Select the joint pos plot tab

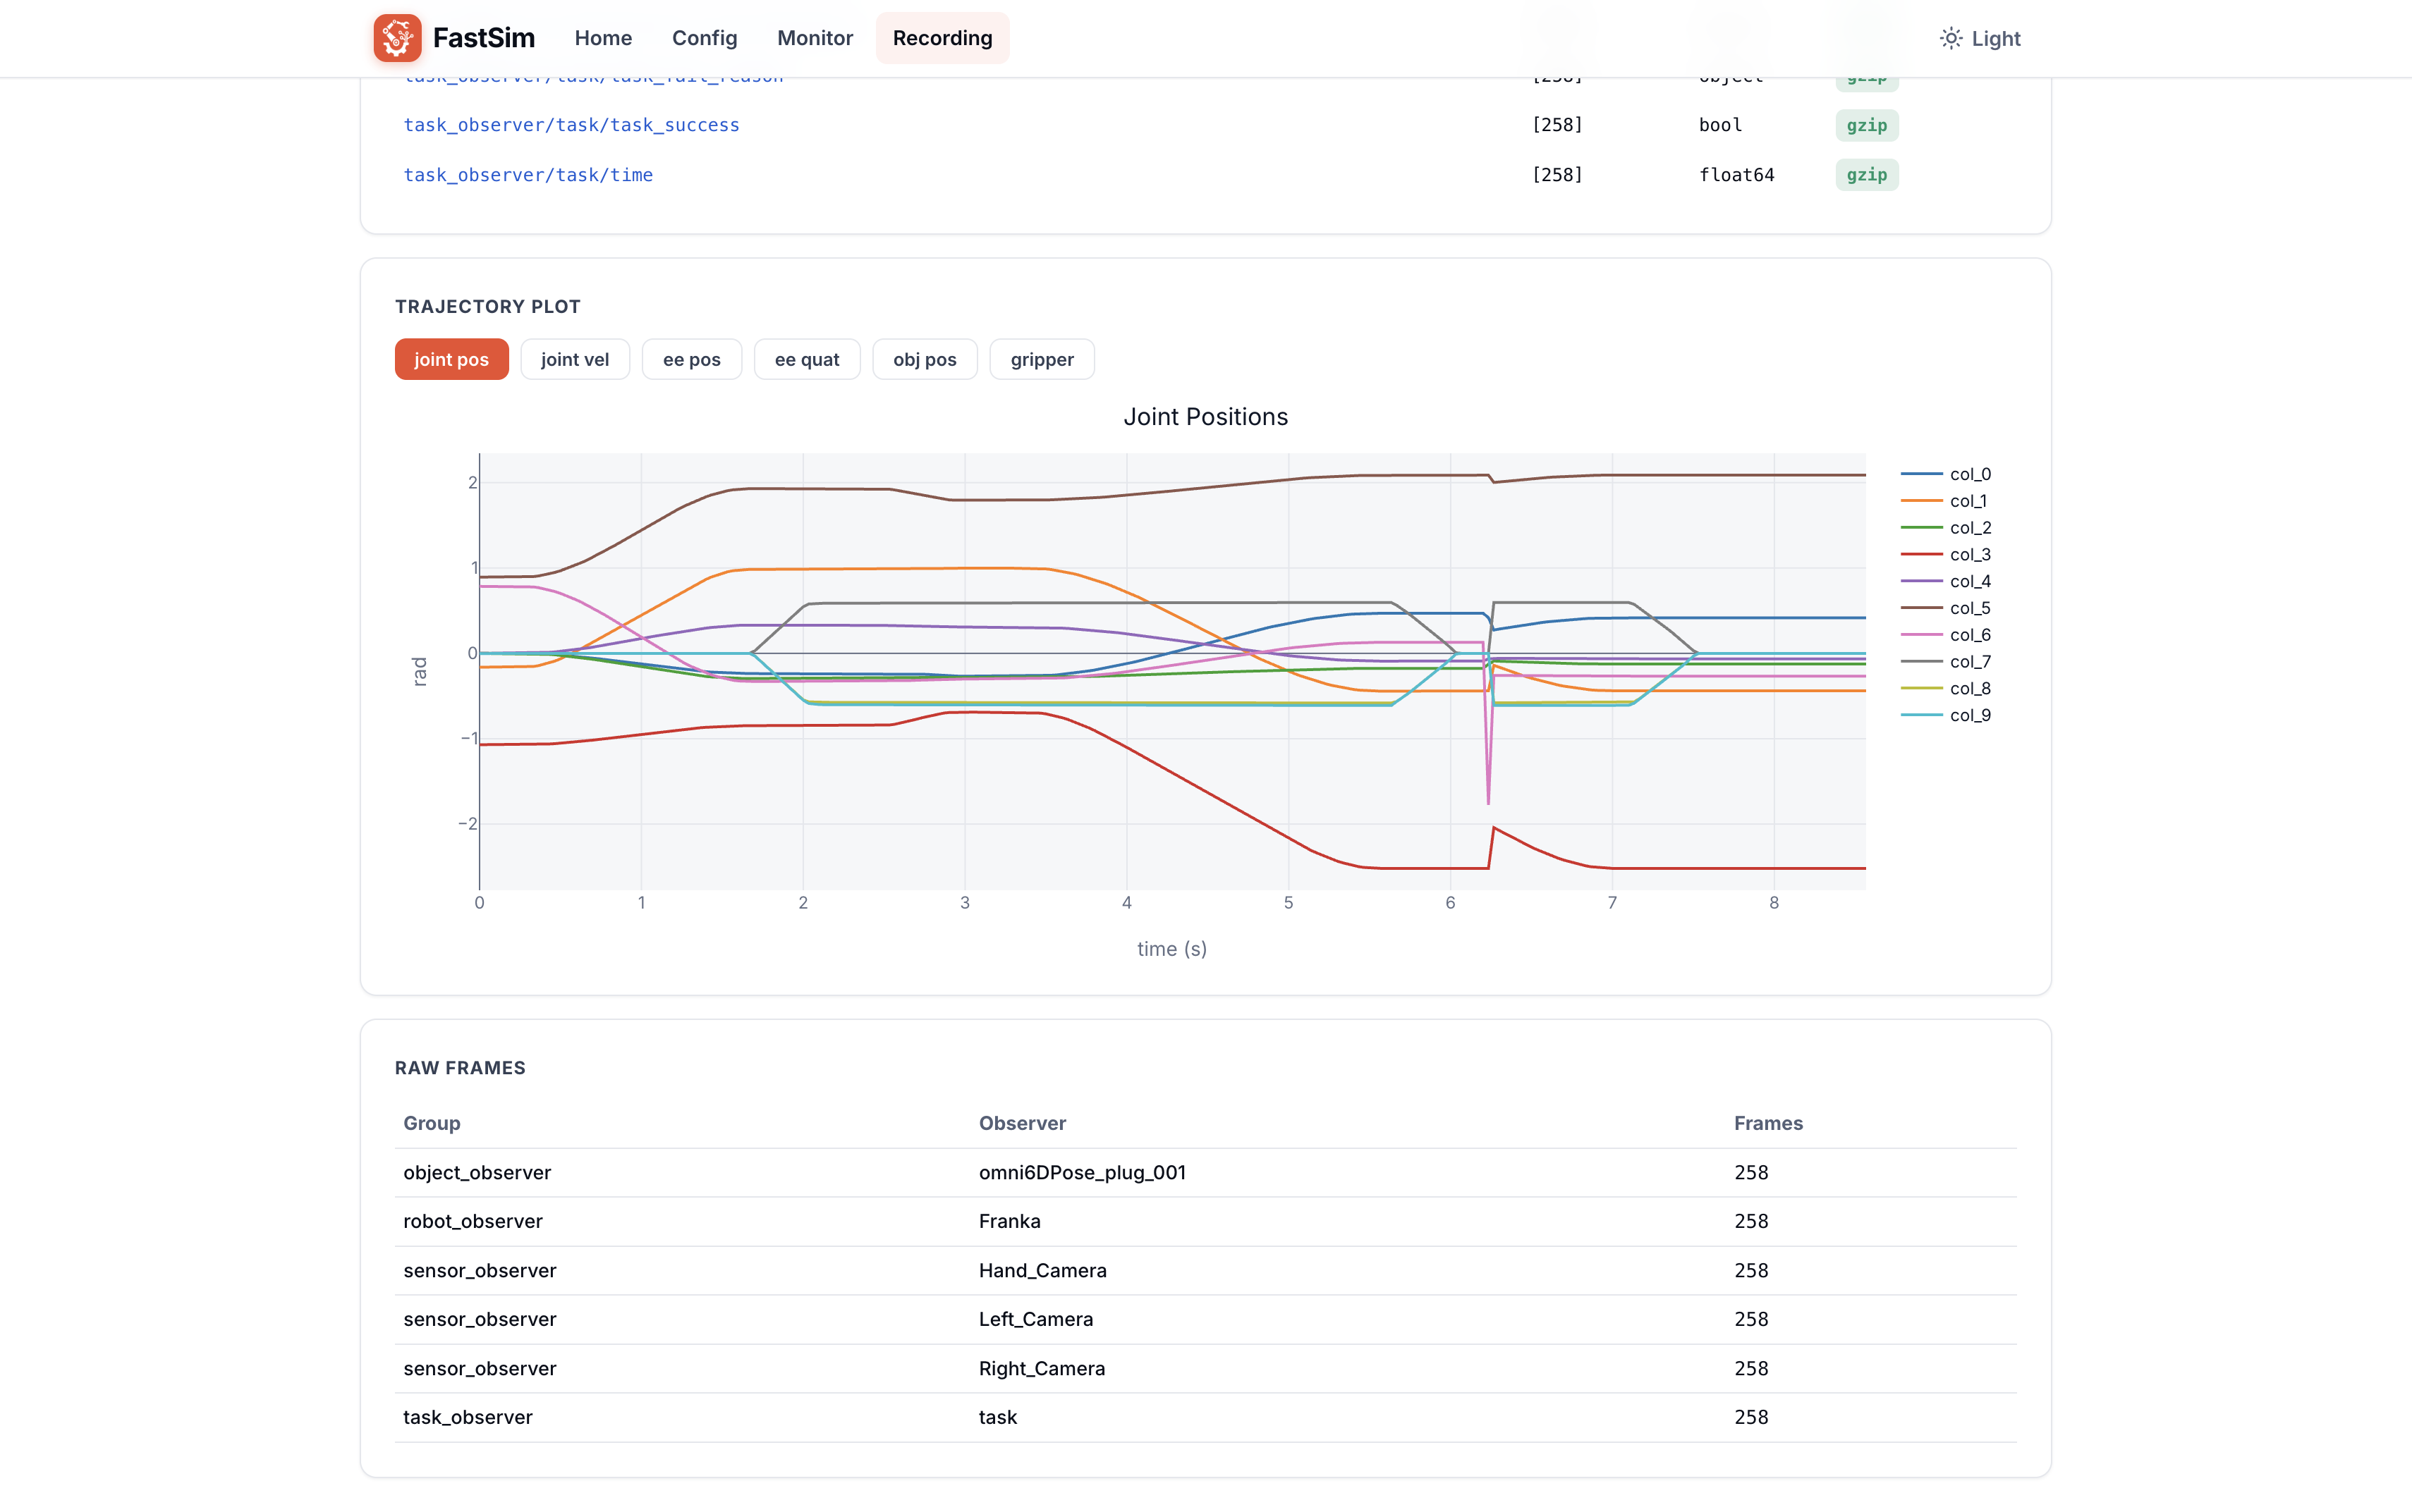pos(451,359)
